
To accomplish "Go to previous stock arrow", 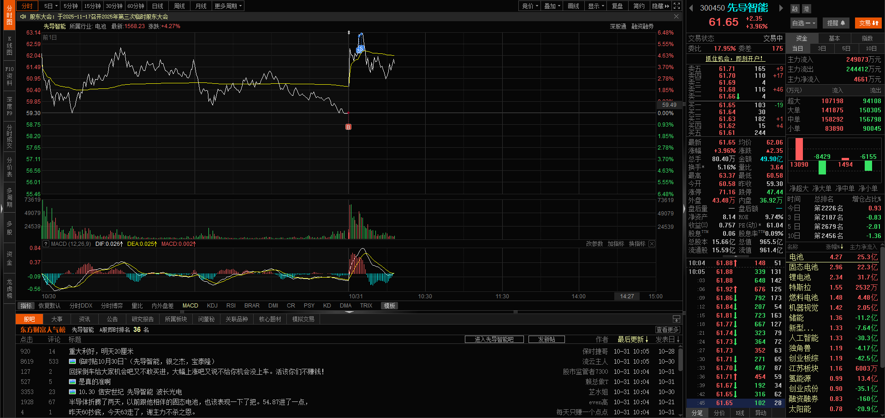I will (x=691, y=8).
